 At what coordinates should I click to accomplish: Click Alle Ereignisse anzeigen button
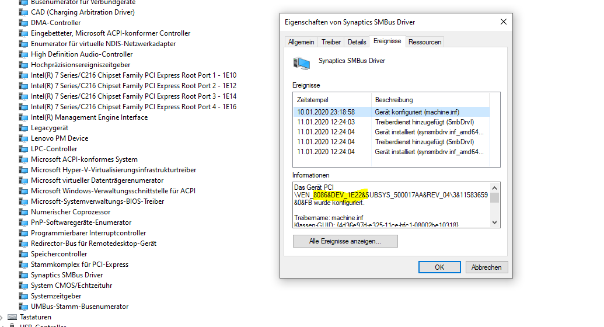[x=345, y=241]
